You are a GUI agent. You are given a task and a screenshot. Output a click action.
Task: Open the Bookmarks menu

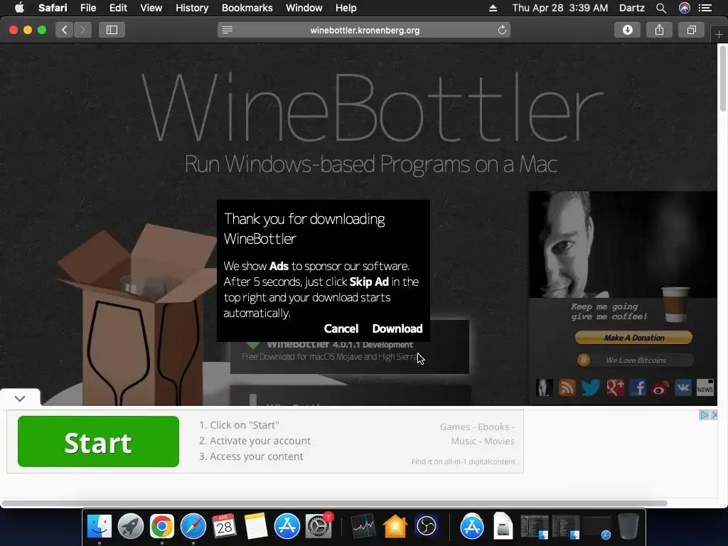coord(247,8)
